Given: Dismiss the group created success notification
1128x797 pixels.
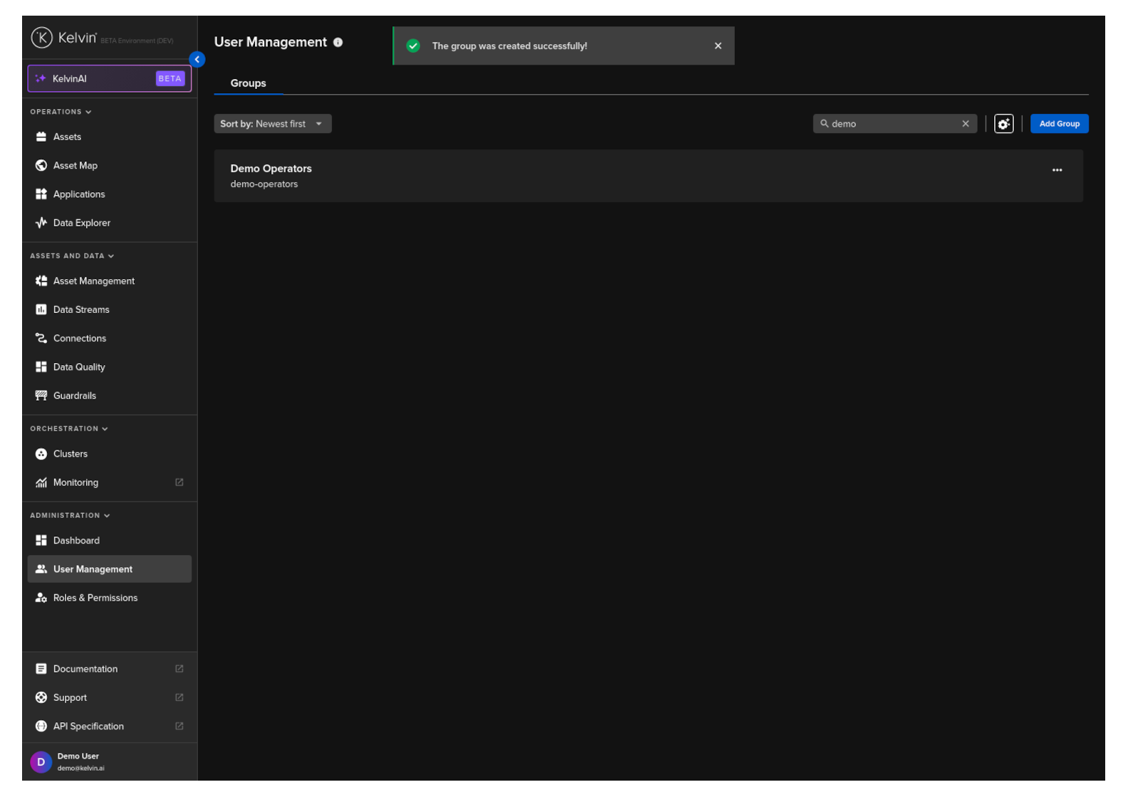Looking at the screenshot, I should pos(718,46).
